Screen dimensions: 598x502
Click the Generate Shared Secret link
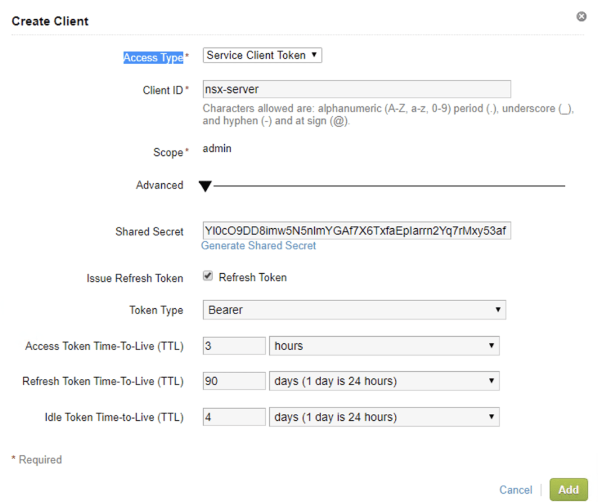(259, 246)
